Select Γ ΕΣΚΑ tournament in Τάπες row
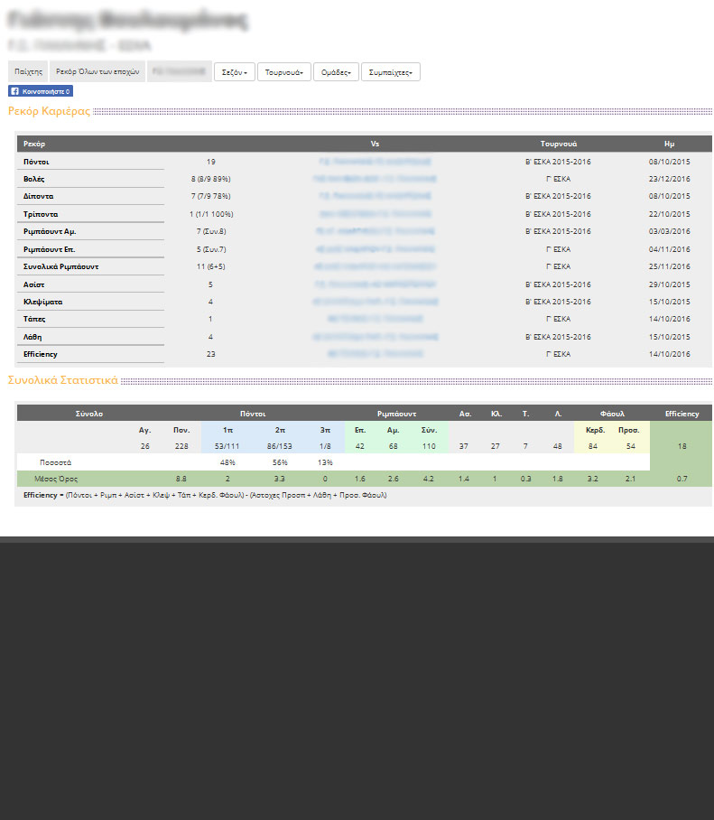714x820 pixels. coord(558,319)
